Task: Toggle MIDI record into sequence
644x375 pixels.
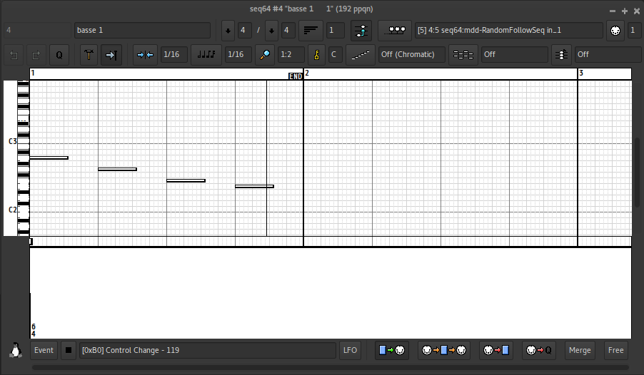Action: [495, 350]
